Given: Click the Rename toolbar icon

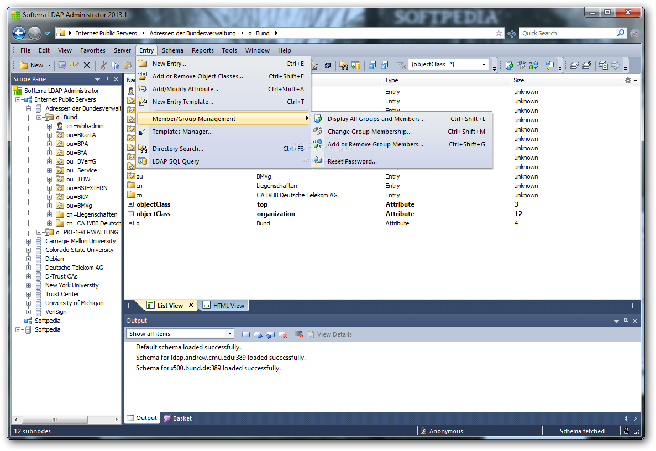Looking at the screenshot, I should [x=75, y=65].
